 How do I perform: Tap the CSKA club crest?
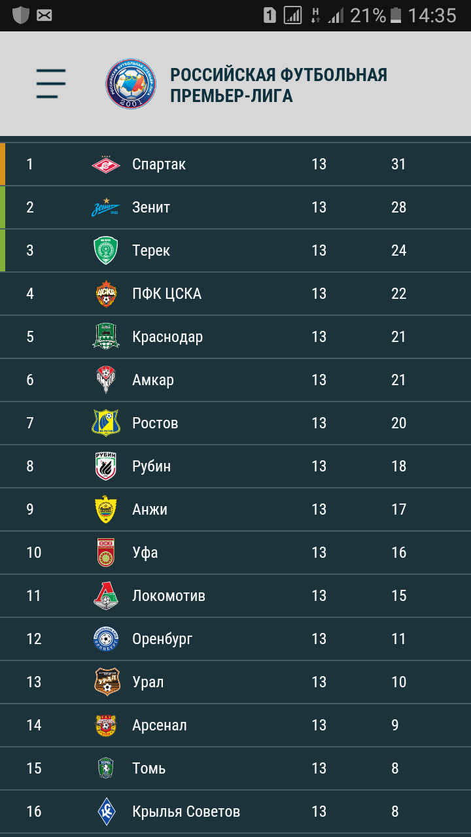point(106,294)
